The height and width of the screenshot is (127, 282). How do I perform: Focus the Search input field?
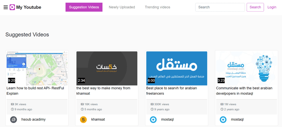click(220, 7)
